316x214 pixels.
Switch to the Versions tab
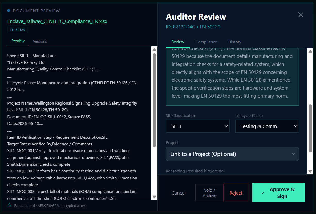[40, 41]
